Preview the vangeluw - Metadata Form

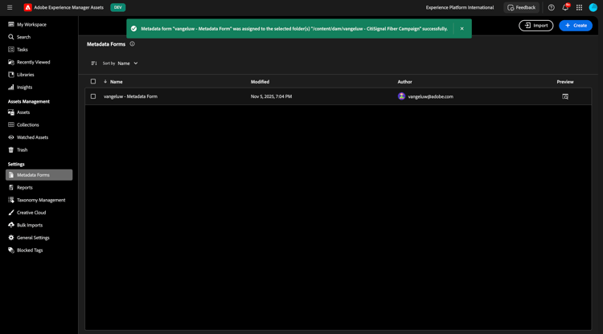point(565,96)
